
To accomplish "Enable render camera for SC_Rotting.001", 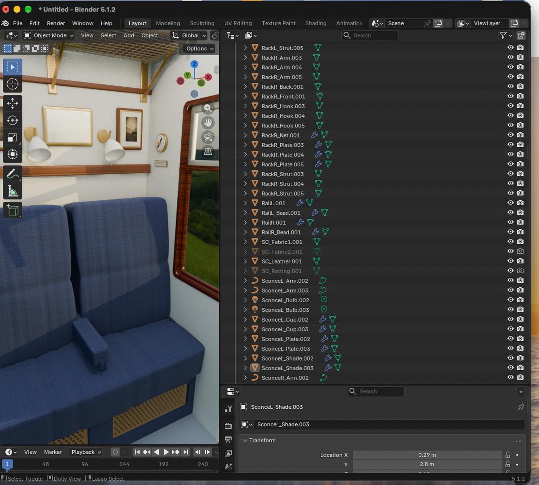I will tap(520, 271).
